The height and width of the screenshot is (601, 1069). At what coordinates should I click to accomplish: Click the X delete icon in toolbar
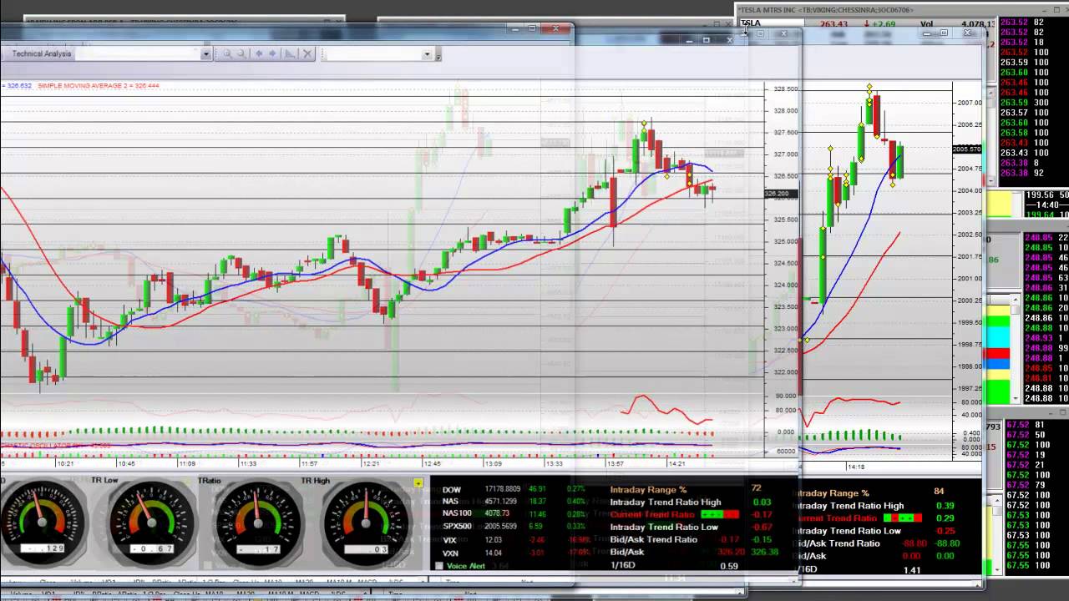tap(307, 53)
